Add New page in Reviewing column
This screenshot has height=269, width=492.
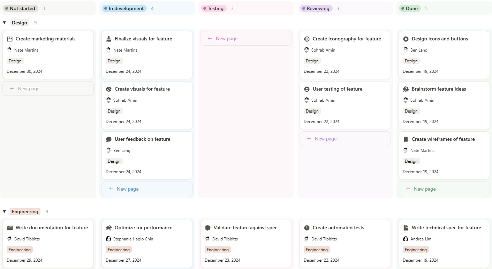(x=345, y=139)
